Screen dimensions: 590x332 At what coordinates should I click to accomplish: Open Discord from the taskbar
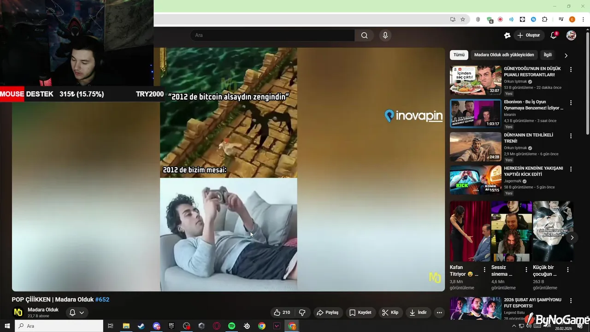pos(156,326)
